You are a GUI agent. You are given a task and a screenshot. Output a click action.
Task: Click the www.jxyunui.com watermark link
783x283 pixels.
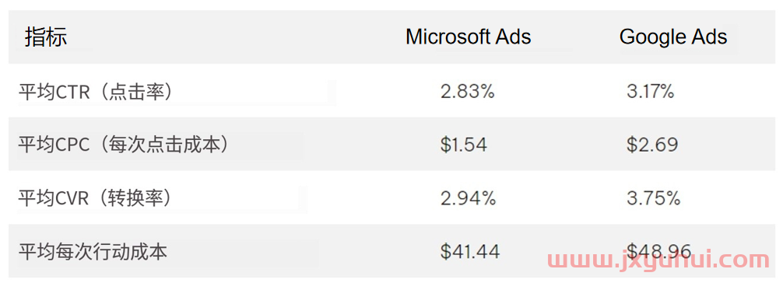pyautogui.click(x=658, y=261)
